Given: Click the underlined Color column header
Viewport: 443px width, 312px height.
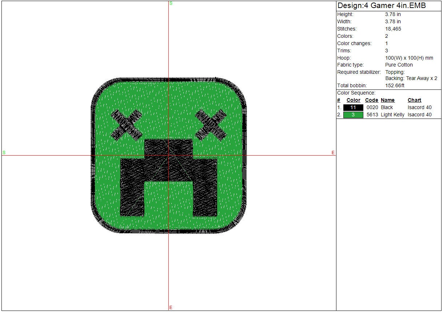Looking at the screenshot, I should tap(353, 100).
